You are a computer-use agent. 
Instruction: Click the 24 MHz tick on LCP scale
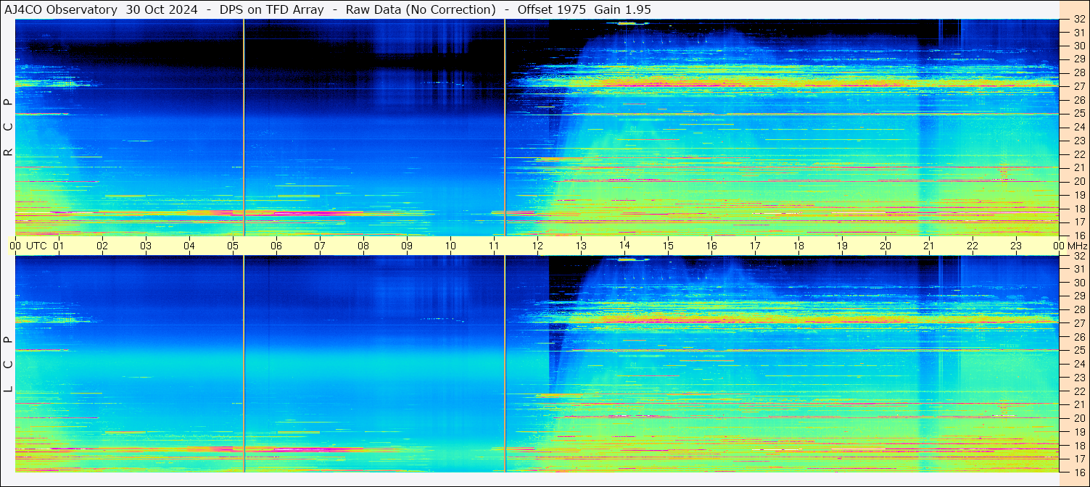1078,364
